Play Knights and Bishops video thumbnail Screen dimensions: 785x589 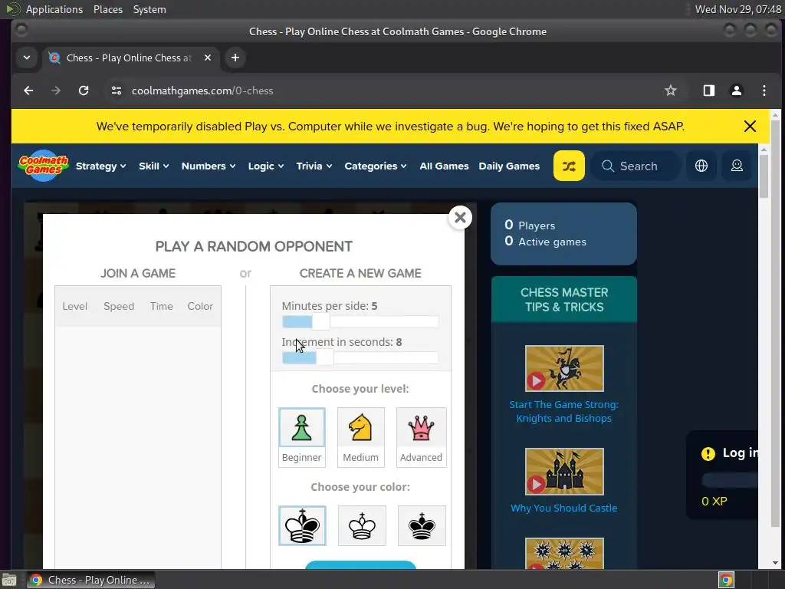click(x=564, y=368)
